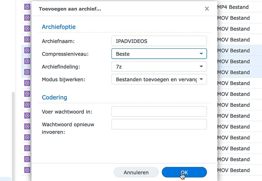Open the Compressieniveau dropdown showing Beste
Image resolution: width=262 pixels, height=181 pixels.
pos(159,54)
